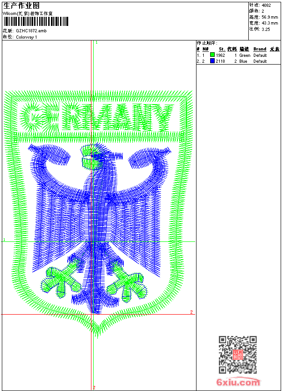The height and width of the screenshot is (391, 282).
Task: Click the 描述 column header
Action: 244,49
